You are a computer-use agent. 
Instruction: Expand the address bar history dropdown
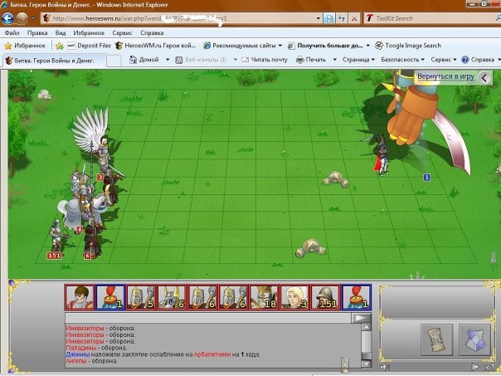click(x=319, y=18)
